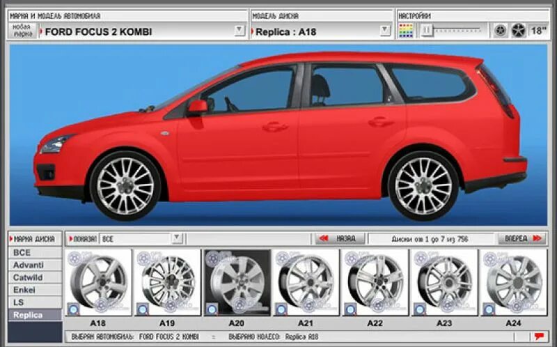Increase wheel size with large wheel icon
The image size is (557, 347).
[518, 31]
